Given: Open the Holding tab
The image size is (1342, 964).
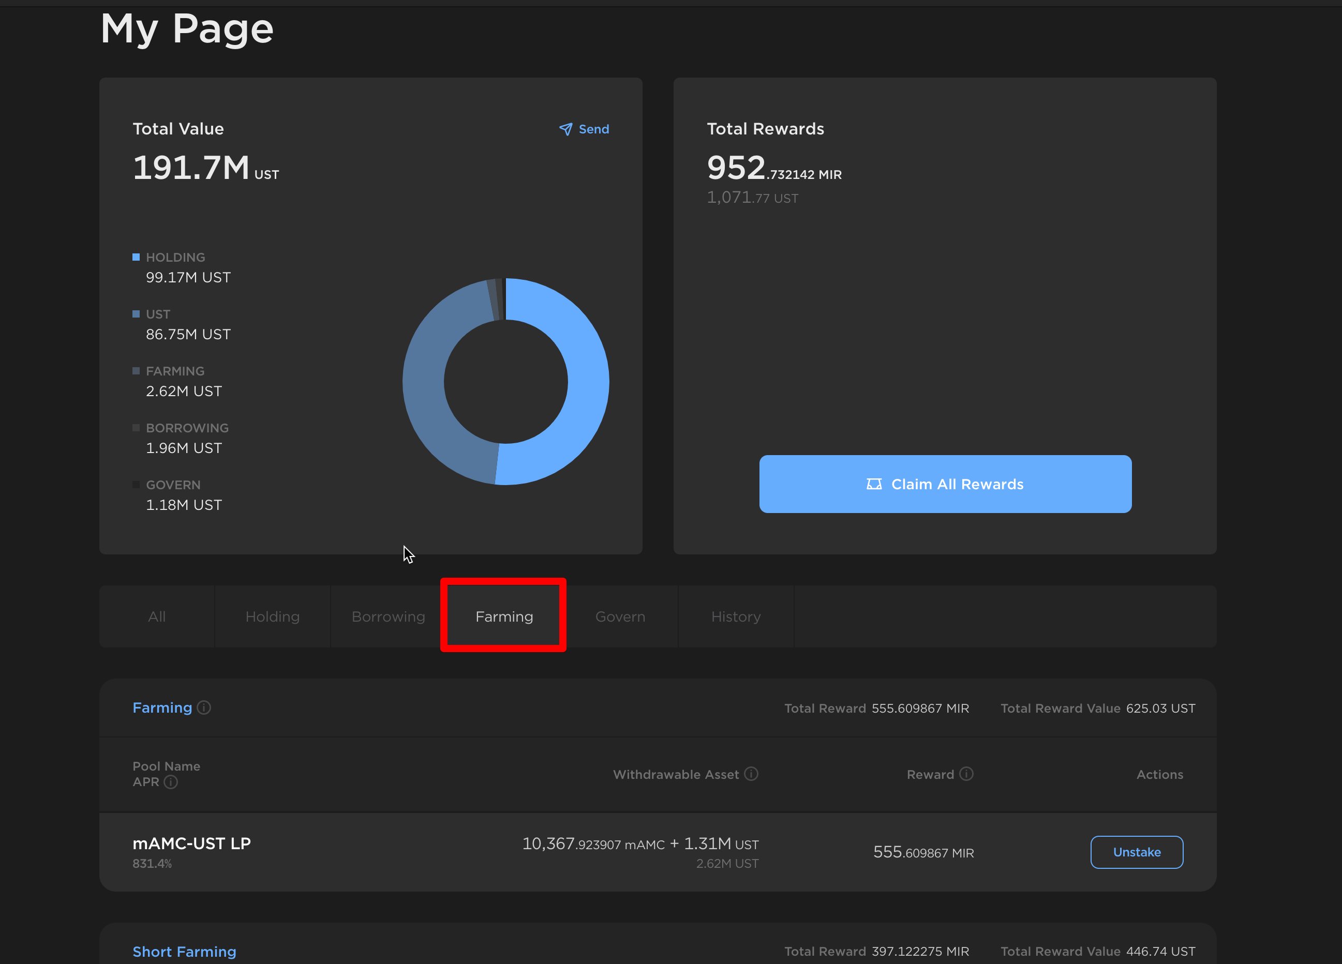Looking at the screenshot, I should 272,616.
